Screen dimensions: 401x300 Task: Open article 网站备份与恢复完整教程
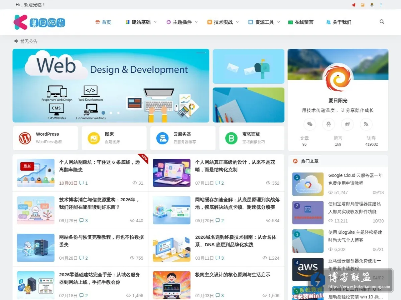click(x=101, y=241)
